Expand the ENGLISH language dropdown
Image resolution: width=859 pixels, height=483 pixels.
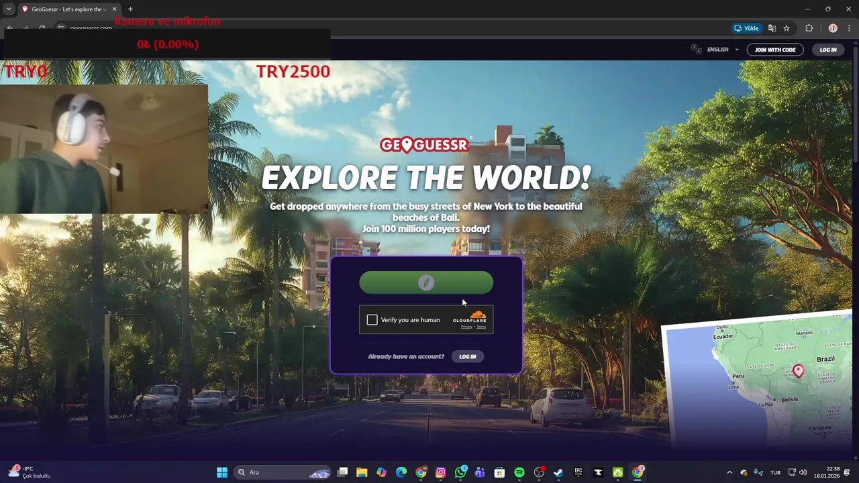click(x=722, y=50)
